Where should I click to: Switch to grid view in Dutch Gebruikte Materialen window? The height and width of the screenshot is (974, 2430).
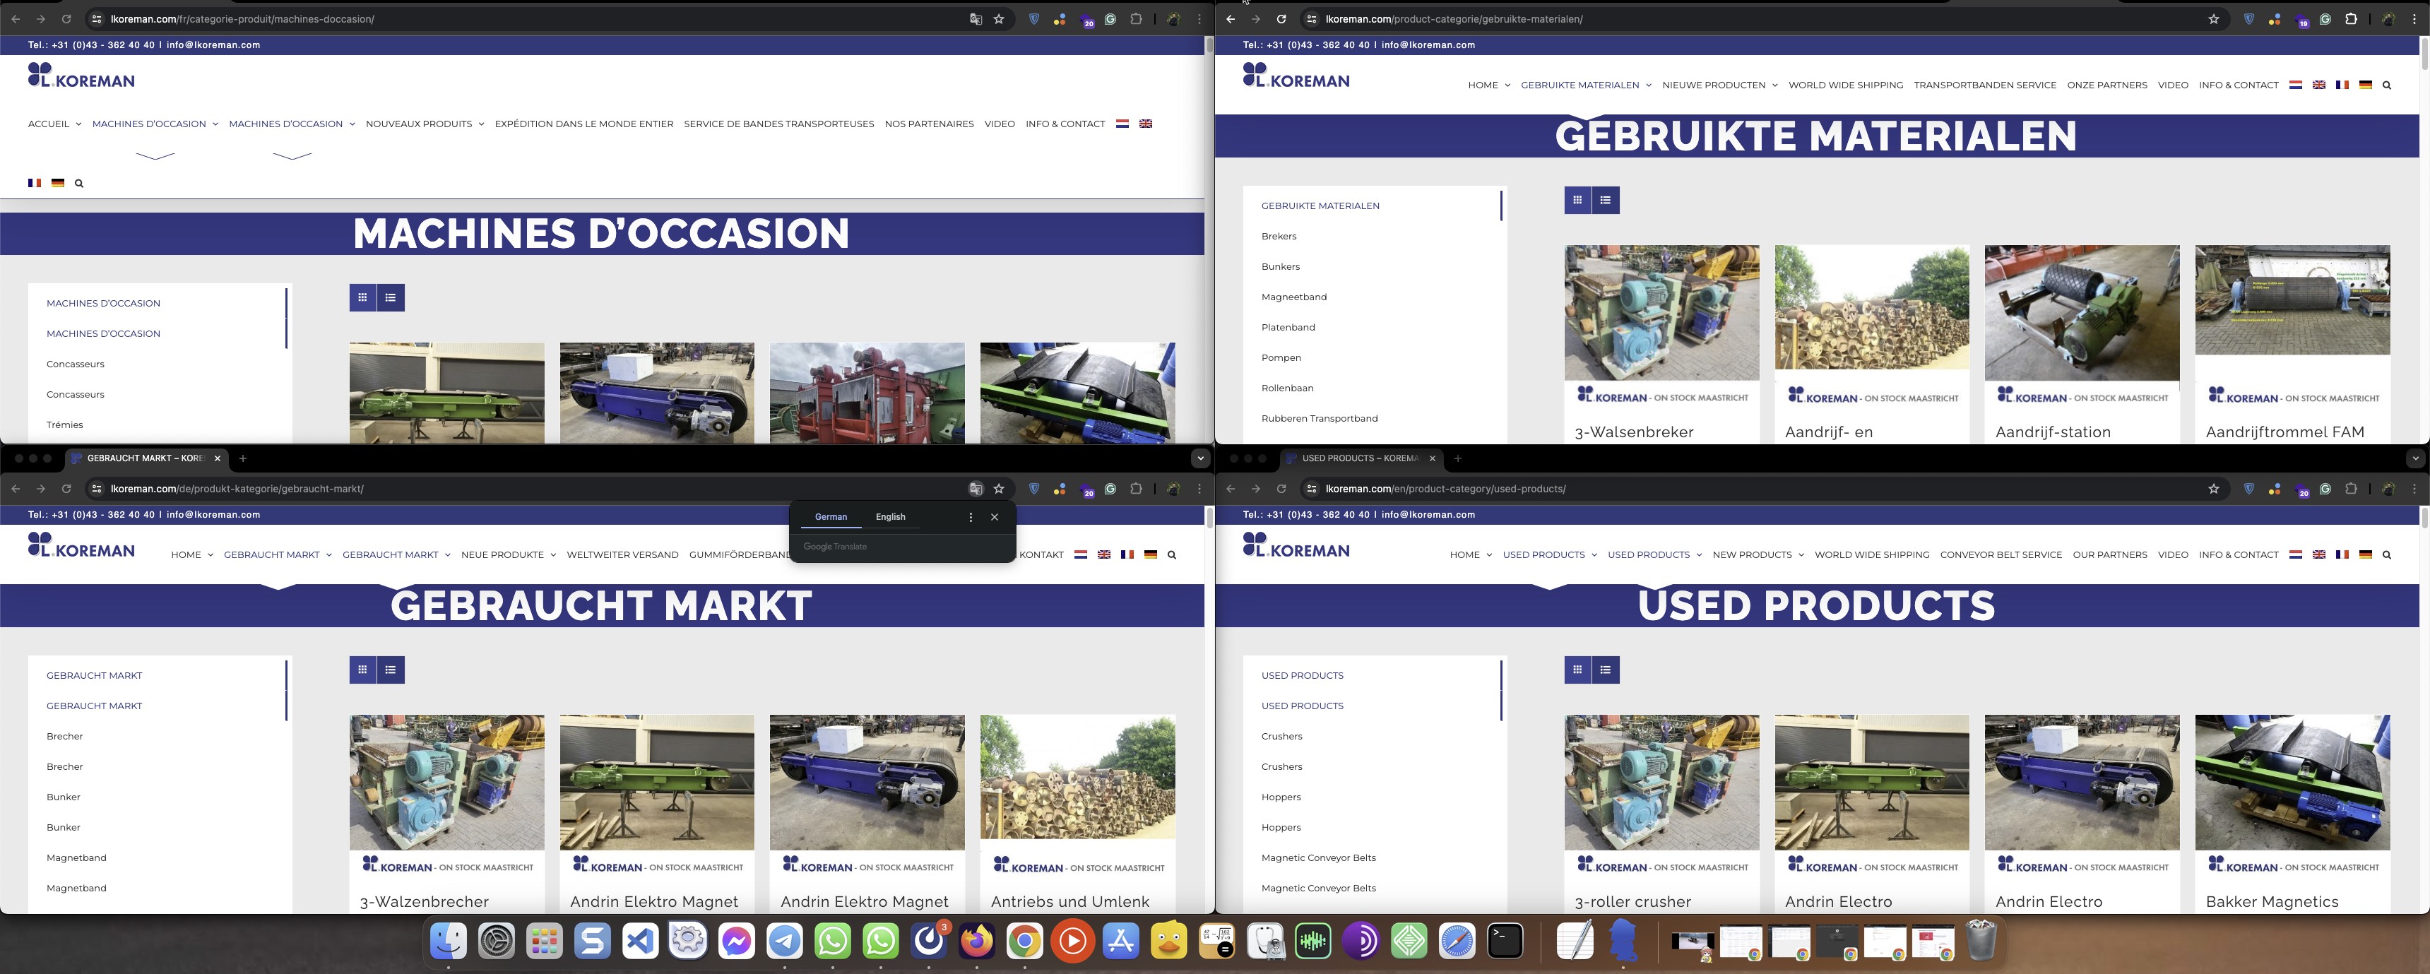[x=1577, y=200]
